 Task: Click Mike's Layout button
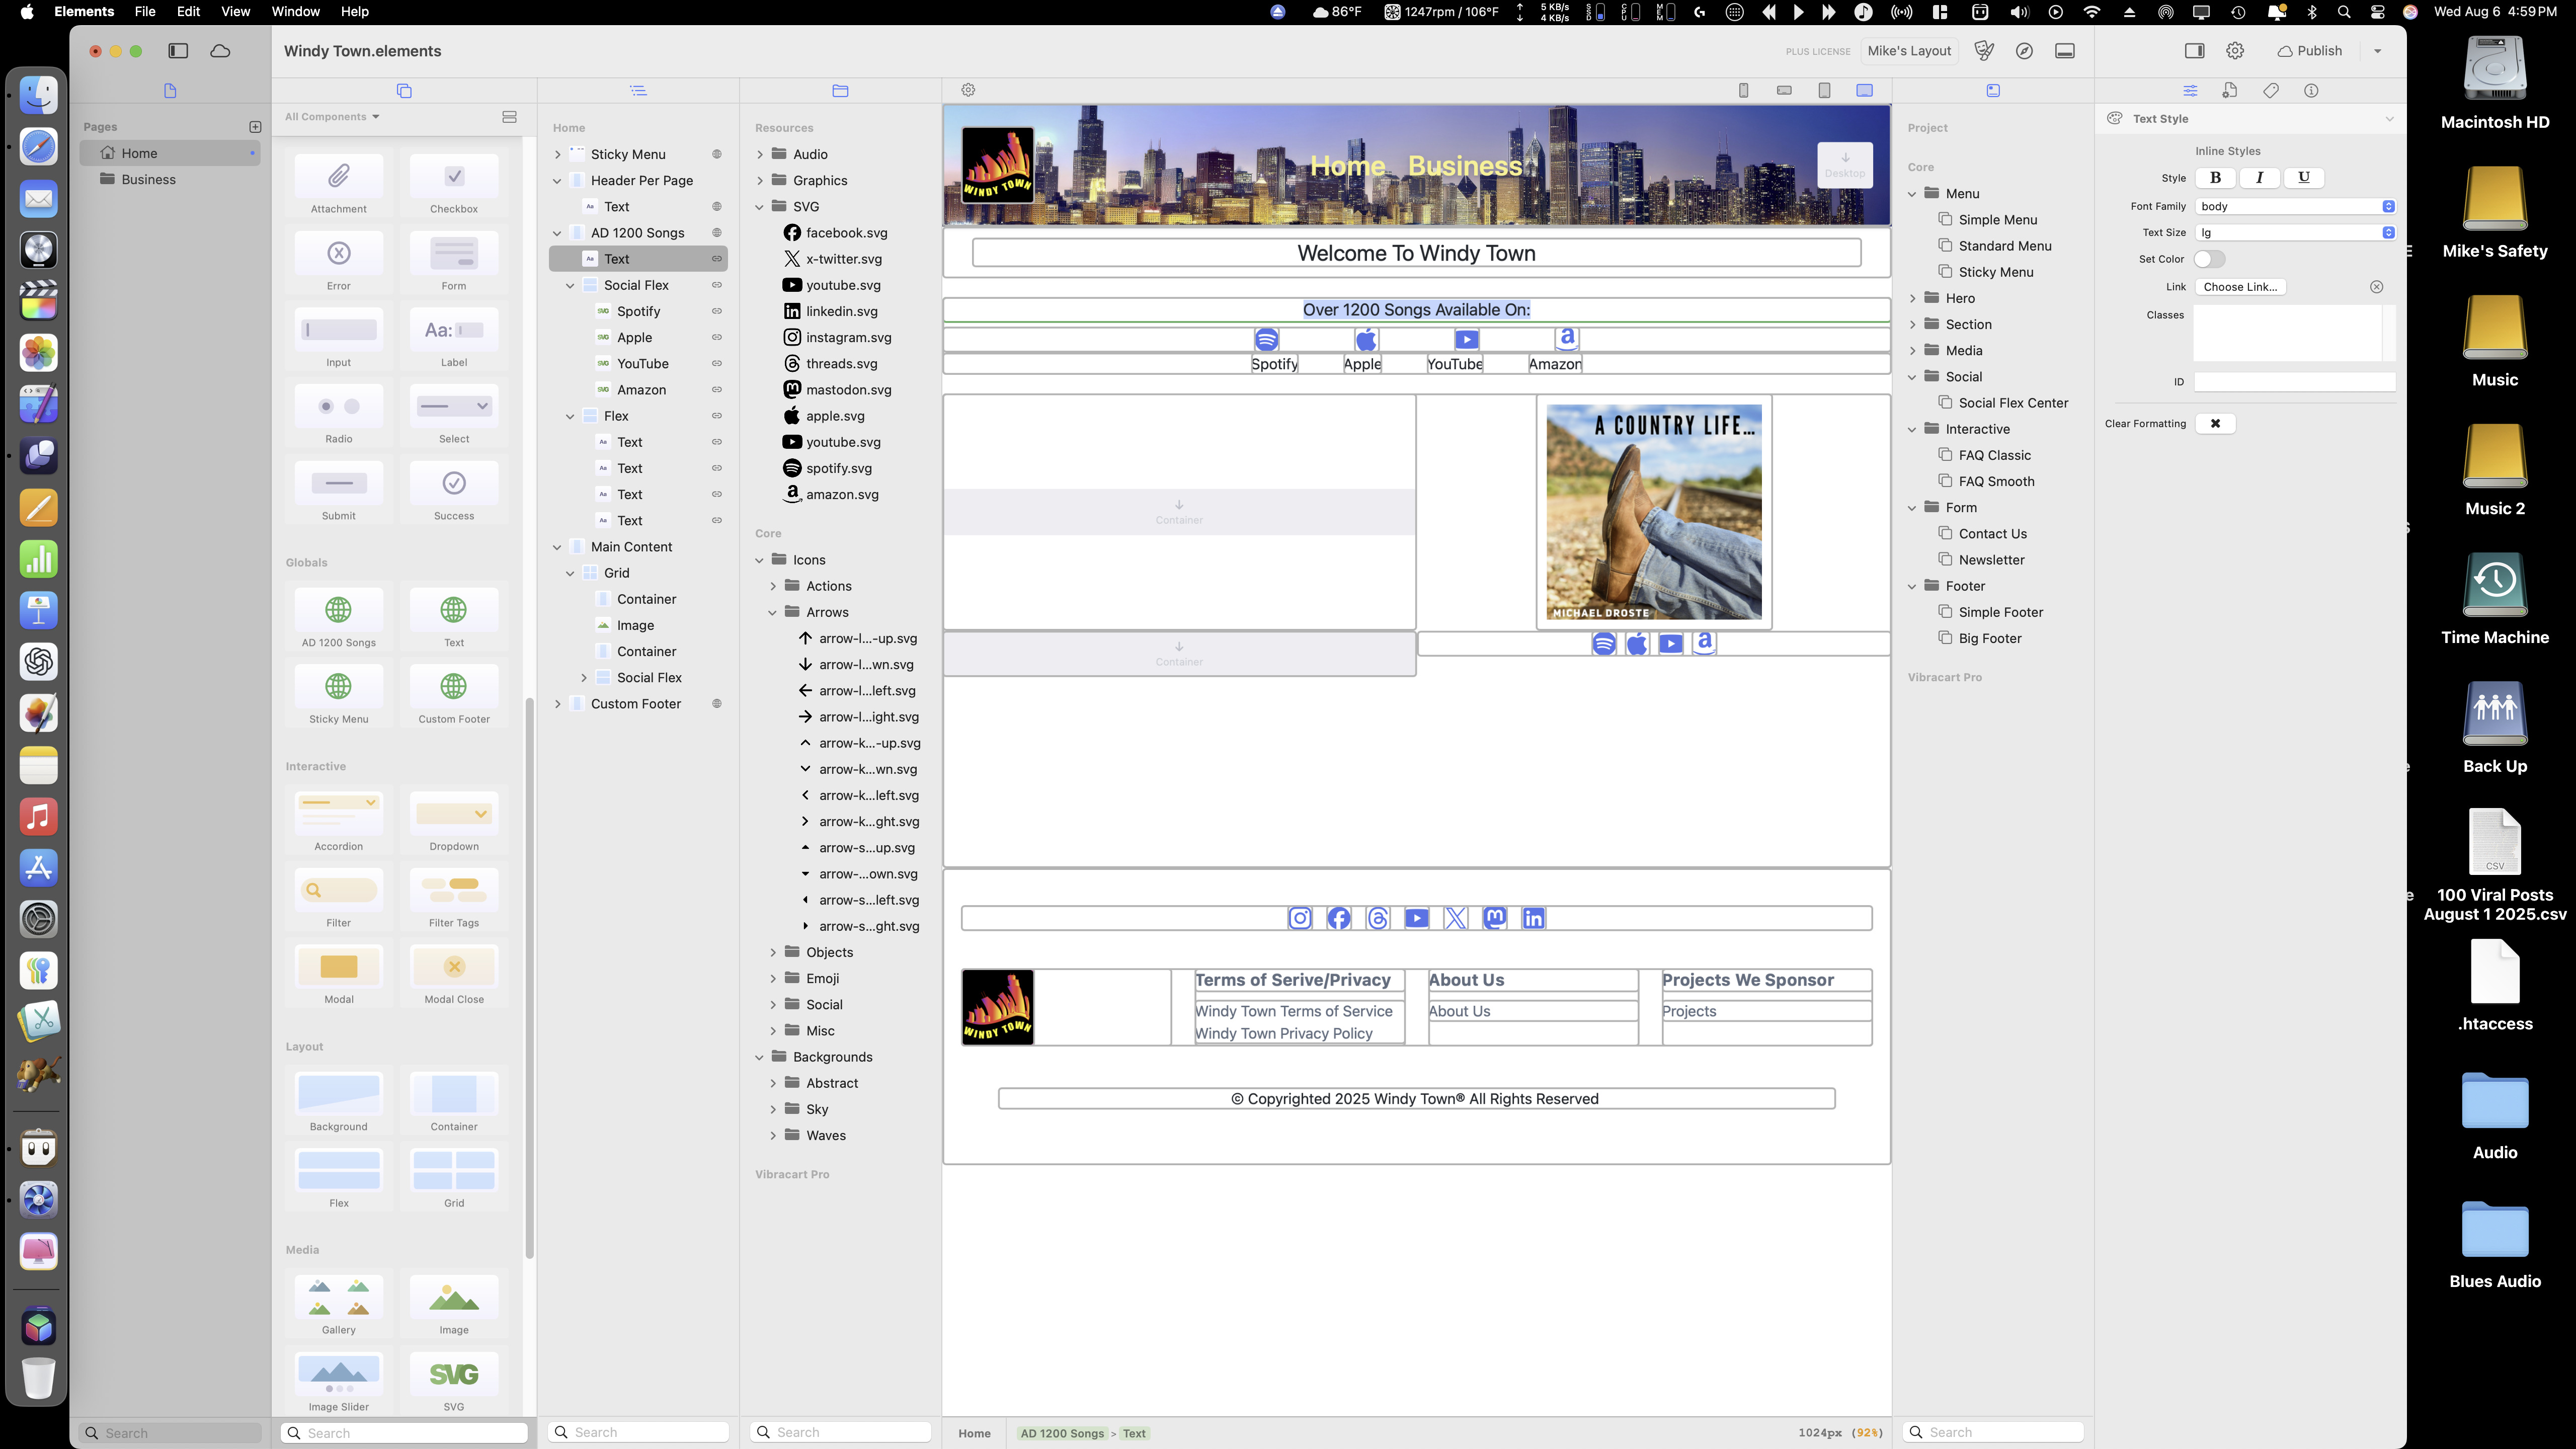tap(1909, 51)
